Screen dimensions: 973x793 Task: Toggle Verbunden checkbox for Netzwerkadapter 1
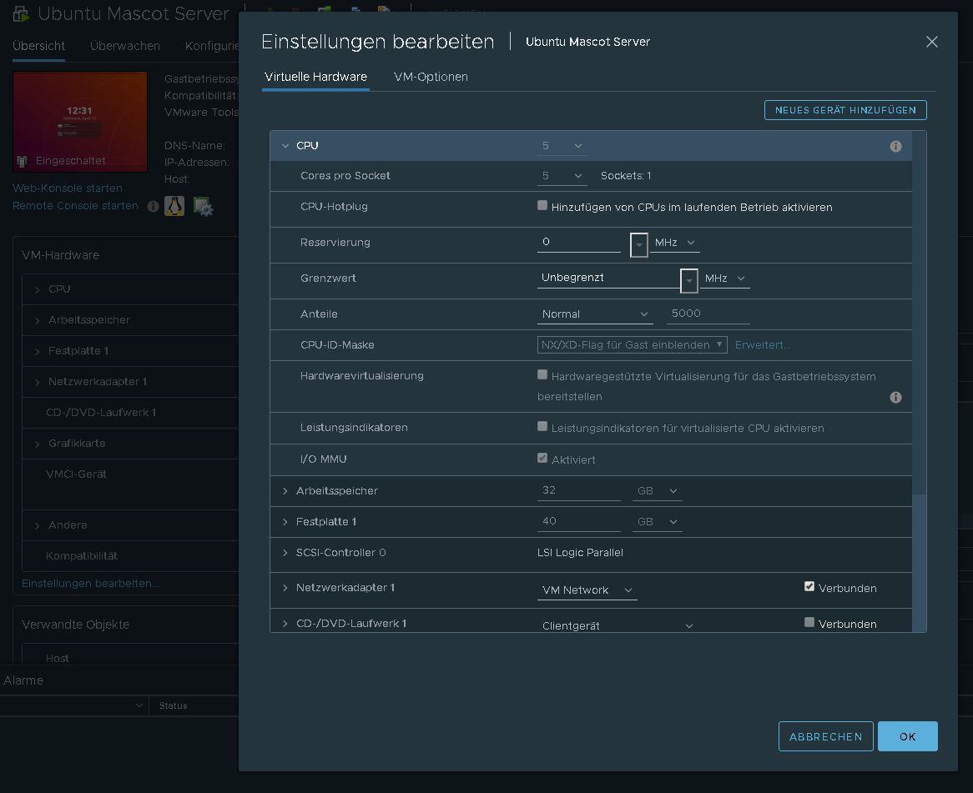tap(809, 587)
